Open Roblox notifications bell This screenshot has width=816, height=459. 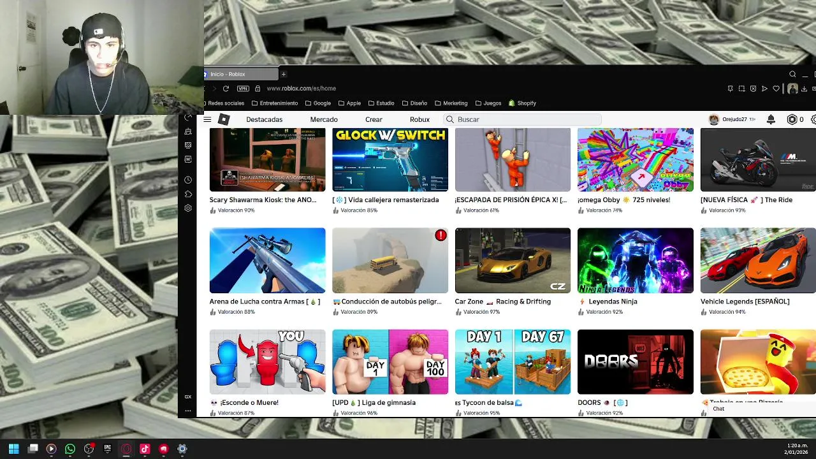(771, 119)
